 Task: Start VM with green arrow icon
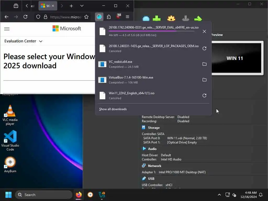click(x=198, y=19)
